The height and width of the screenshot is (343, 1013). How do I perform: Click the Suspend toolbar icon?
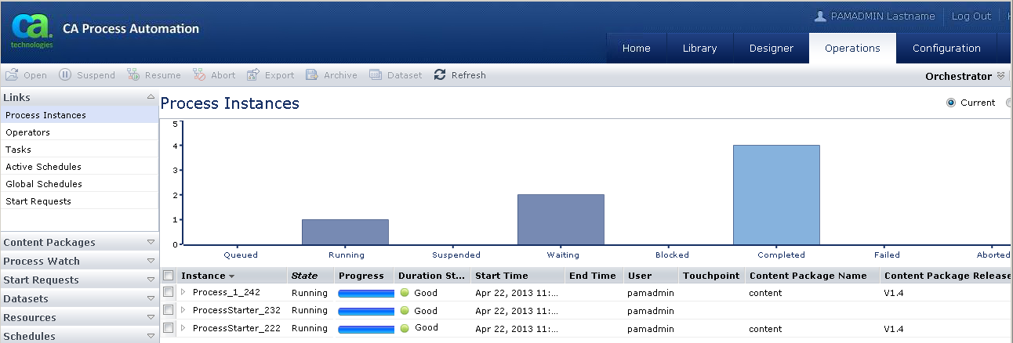[x=65, y=75]
